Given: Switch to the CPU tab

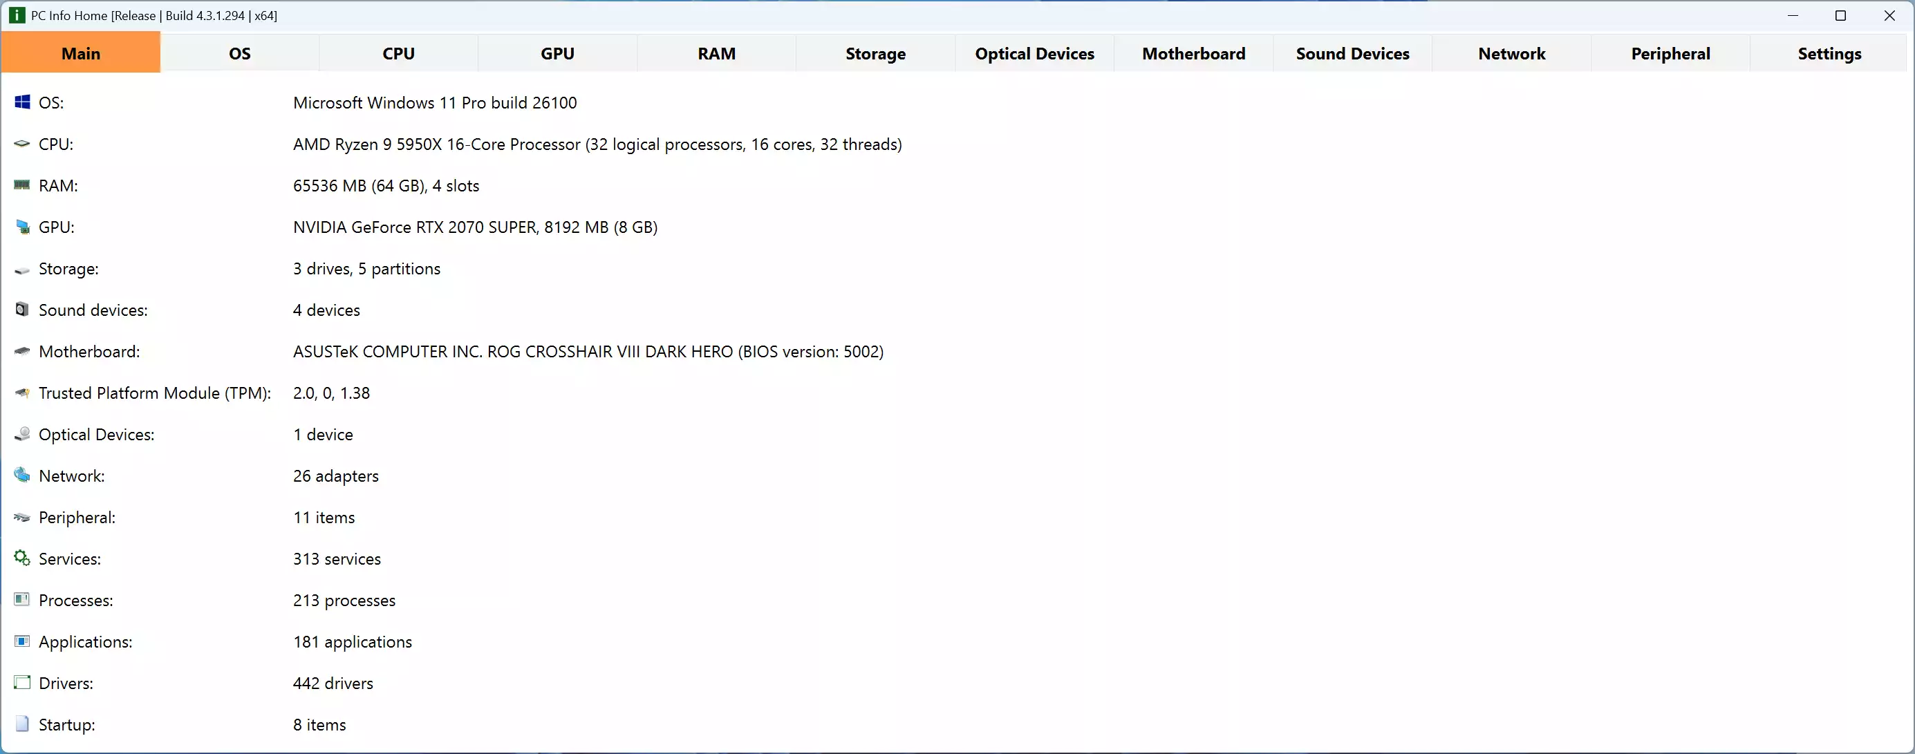Looking at the screenshot, I should pos(399,53).
